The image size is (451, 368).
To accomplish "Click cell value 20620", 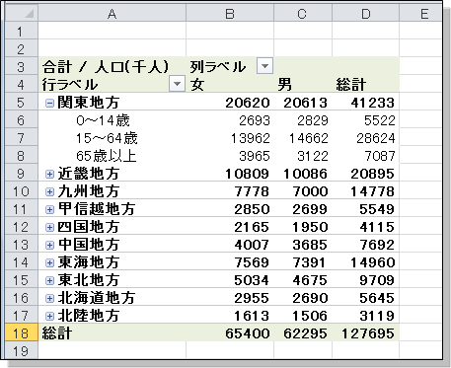I will (248, 103).
